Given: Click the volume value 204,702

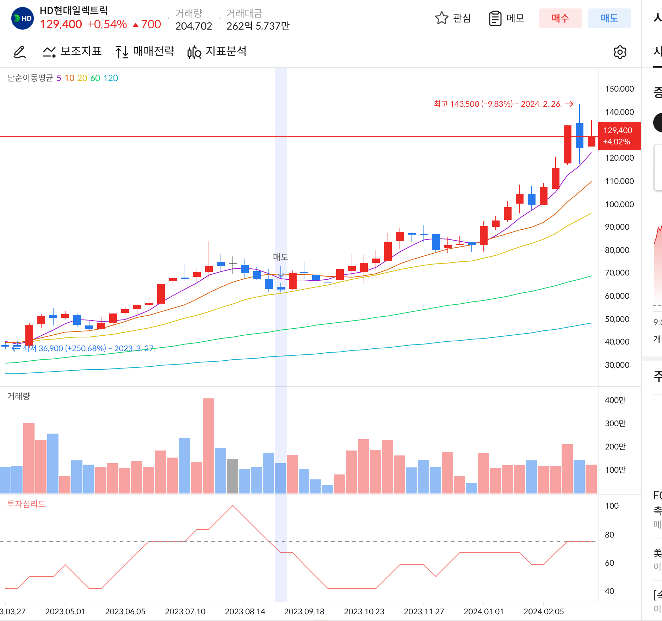Looking at the screenshot, I should pyautogui.click(x=194, y=26).
